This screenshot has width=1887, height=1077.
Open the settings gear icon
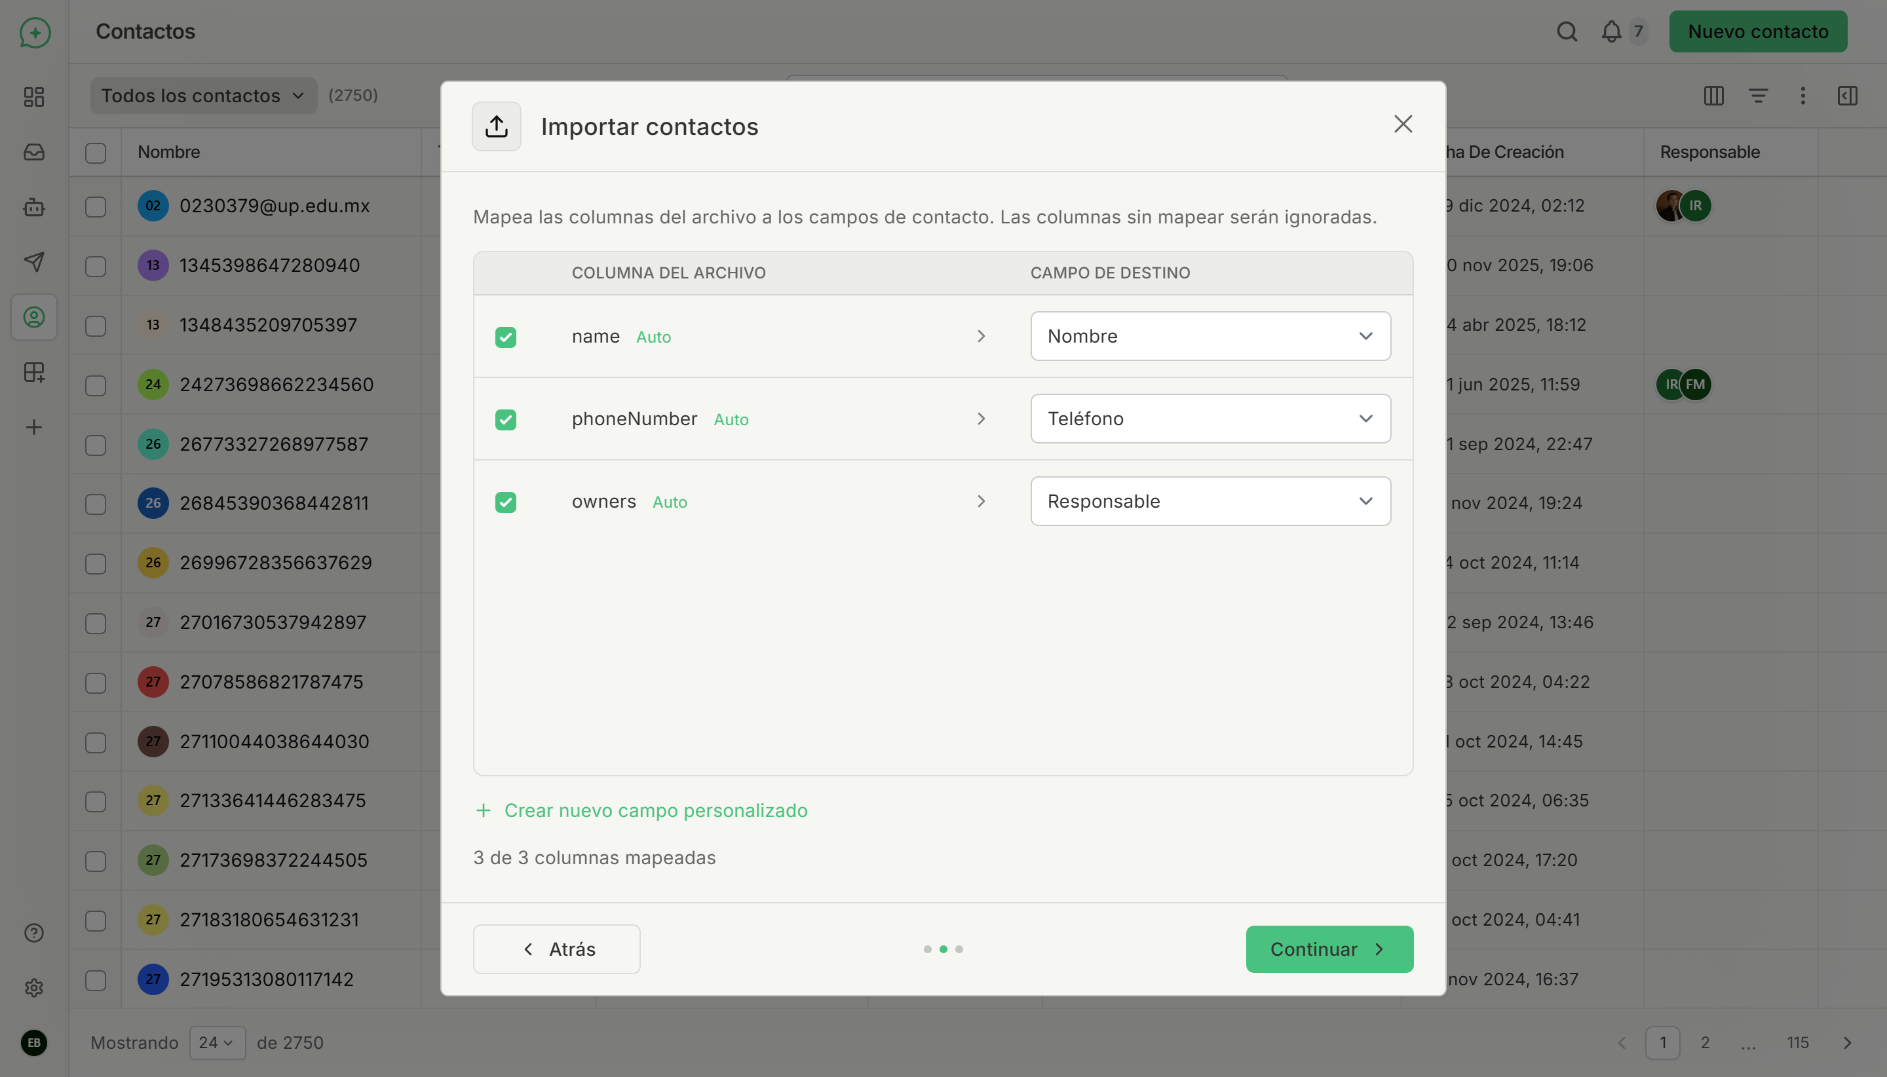(34, 987)
